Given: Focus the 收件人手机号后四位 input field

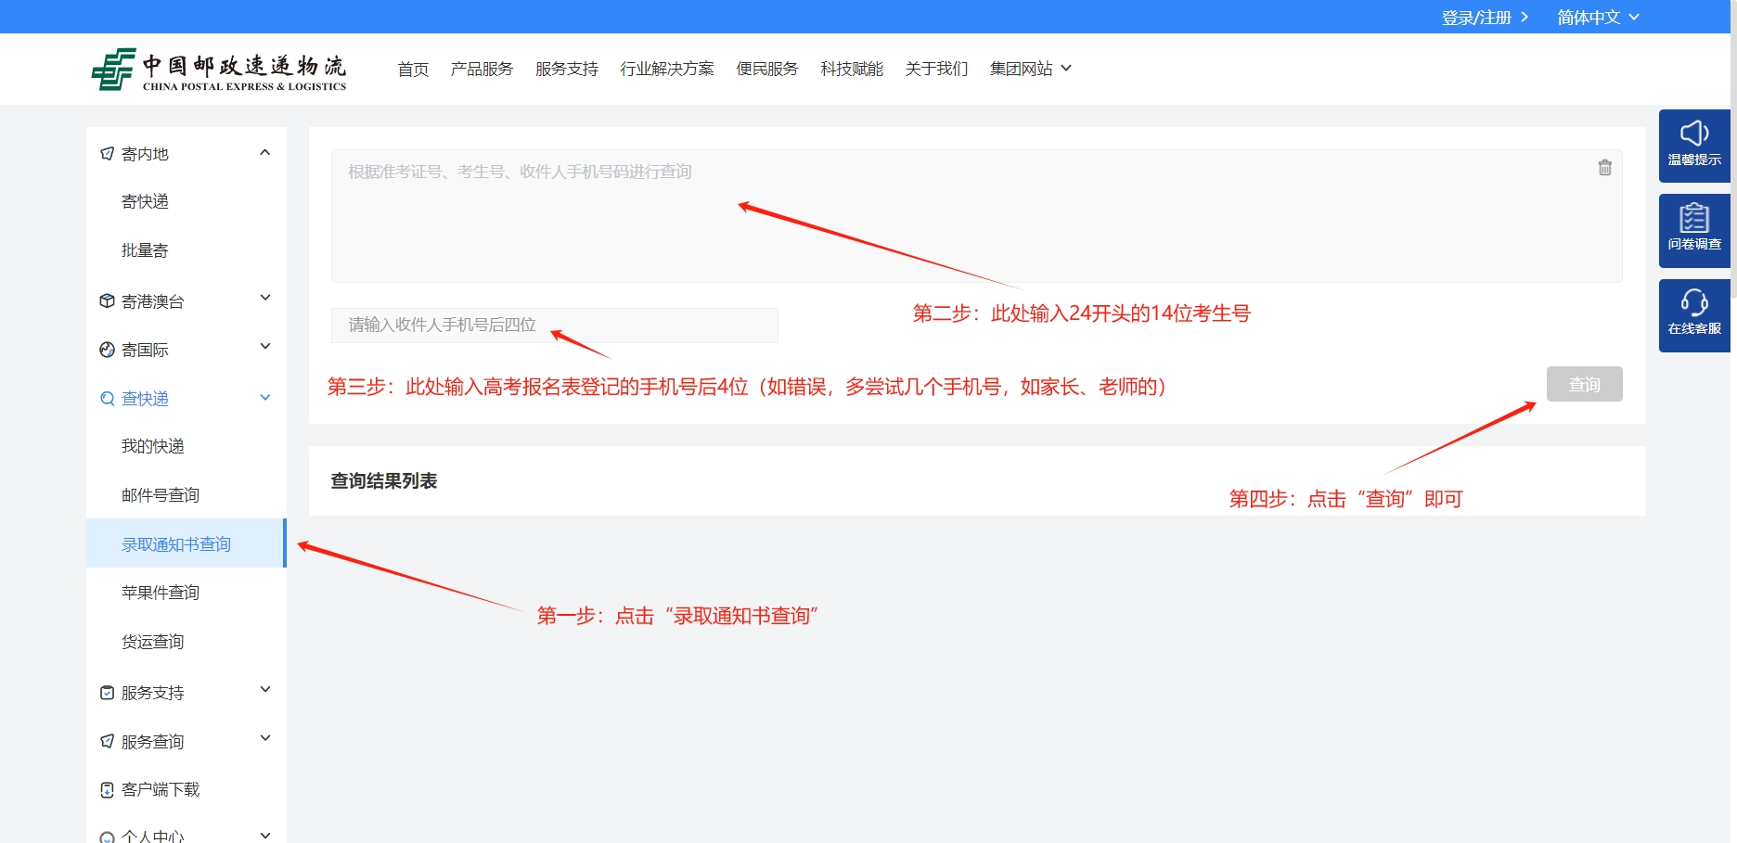Looking at the screenshot, I should [554, 325].
